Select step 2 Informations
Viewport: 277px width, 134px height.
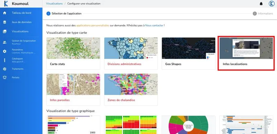[263, 13]
